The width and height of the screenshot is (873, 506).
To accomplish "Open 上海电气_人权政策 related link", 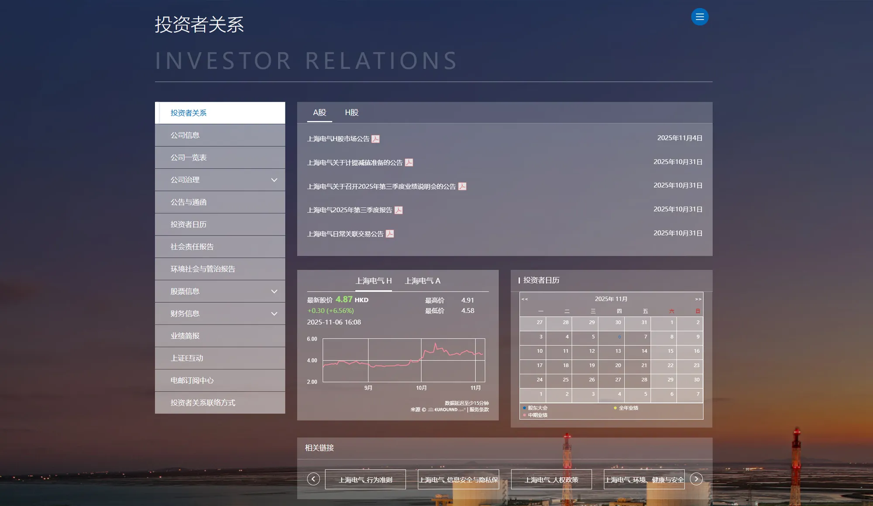I will point(551,479).
